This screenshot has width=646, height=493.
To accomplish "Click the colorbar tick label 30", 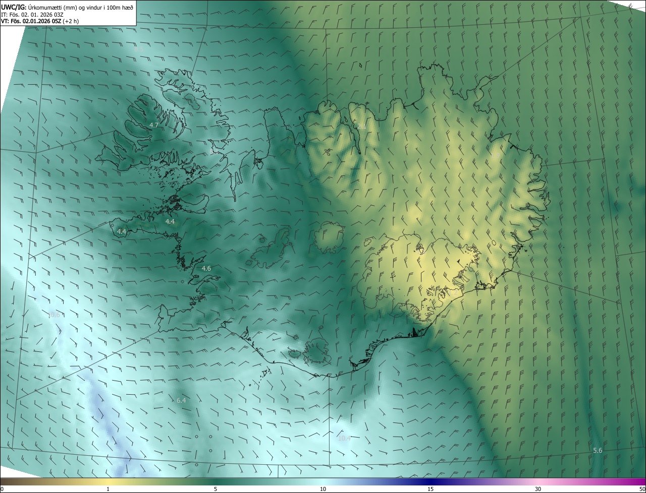I will tap(538, 489).
